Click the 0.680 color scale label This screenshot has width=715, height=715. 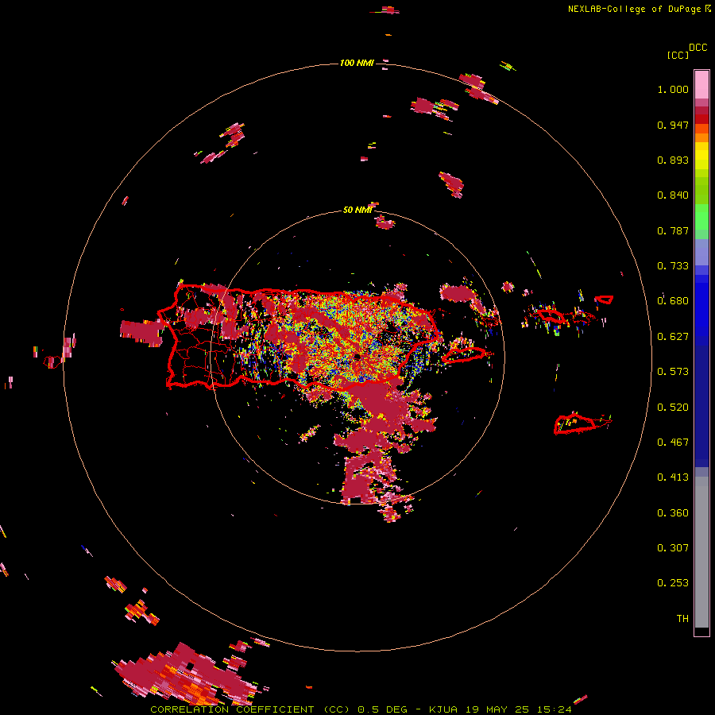673,301
